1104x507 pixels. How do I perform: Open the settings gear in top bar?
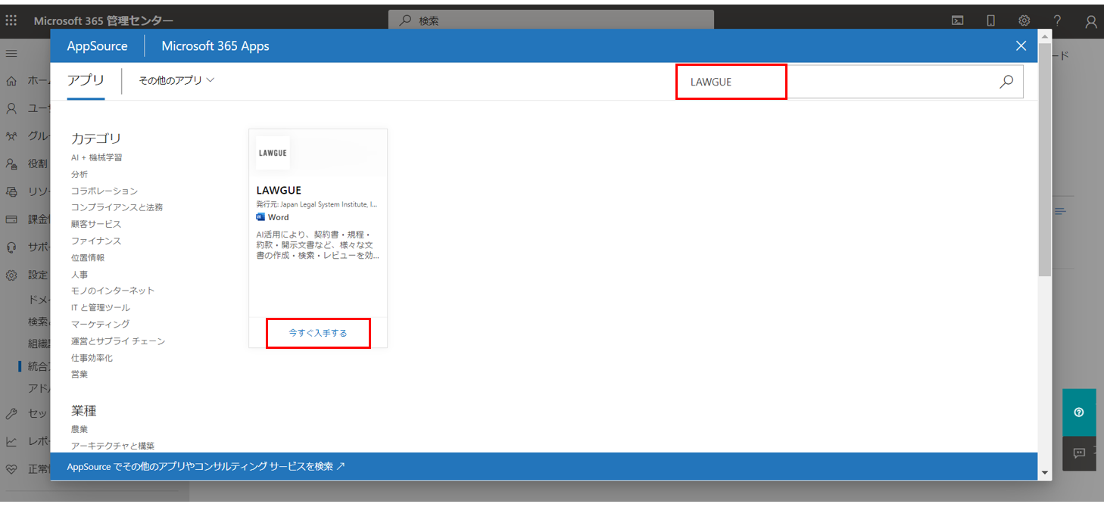1024,21
